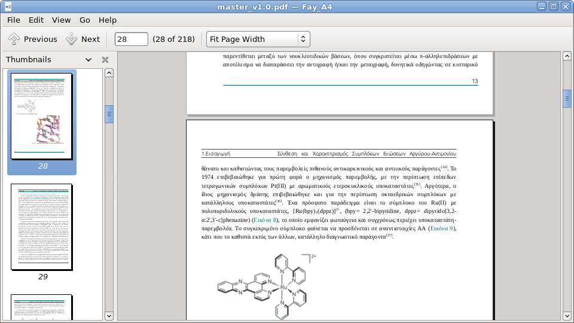The width and height of the screenshot is (574, 323).
Task: Click document scrollbar up arrow
Action: [567, 56]
